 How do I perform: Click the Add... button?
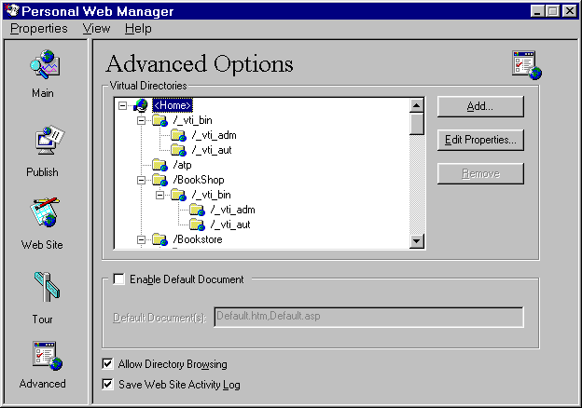pyautogui.click(x=480, y=107)
